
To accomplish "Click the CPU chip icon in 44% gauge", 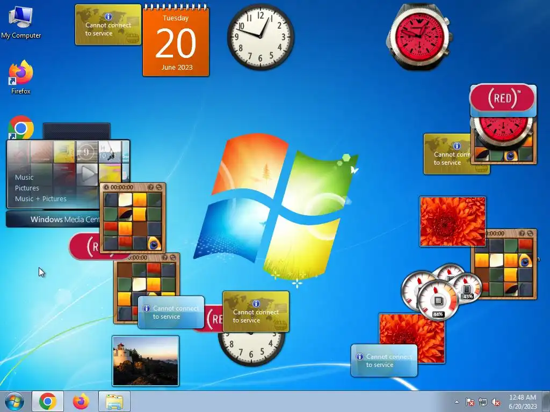I will point(438,301).
